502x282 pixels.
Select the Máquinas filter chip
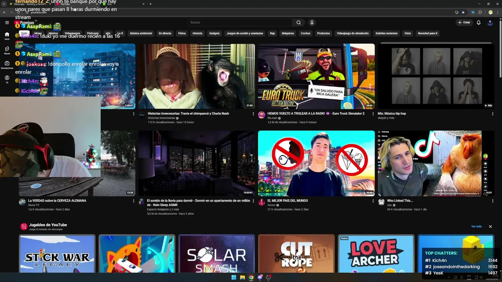click(288, 33)
